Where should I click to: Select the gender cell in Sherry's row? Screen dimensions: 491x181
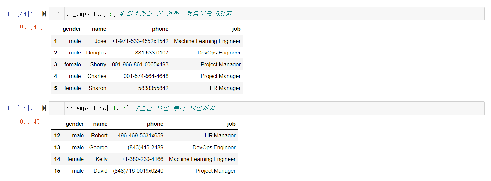click(73, 64)
